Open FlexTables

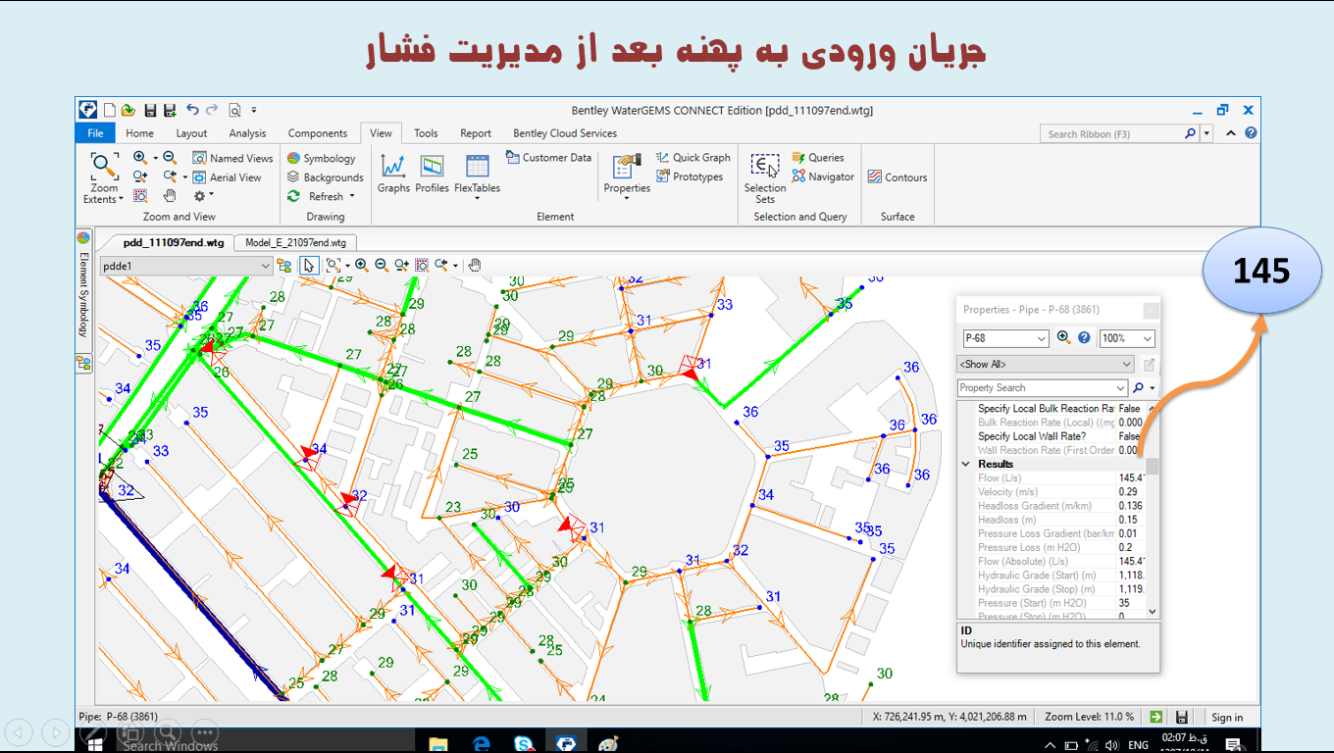(x=477, y=174)
